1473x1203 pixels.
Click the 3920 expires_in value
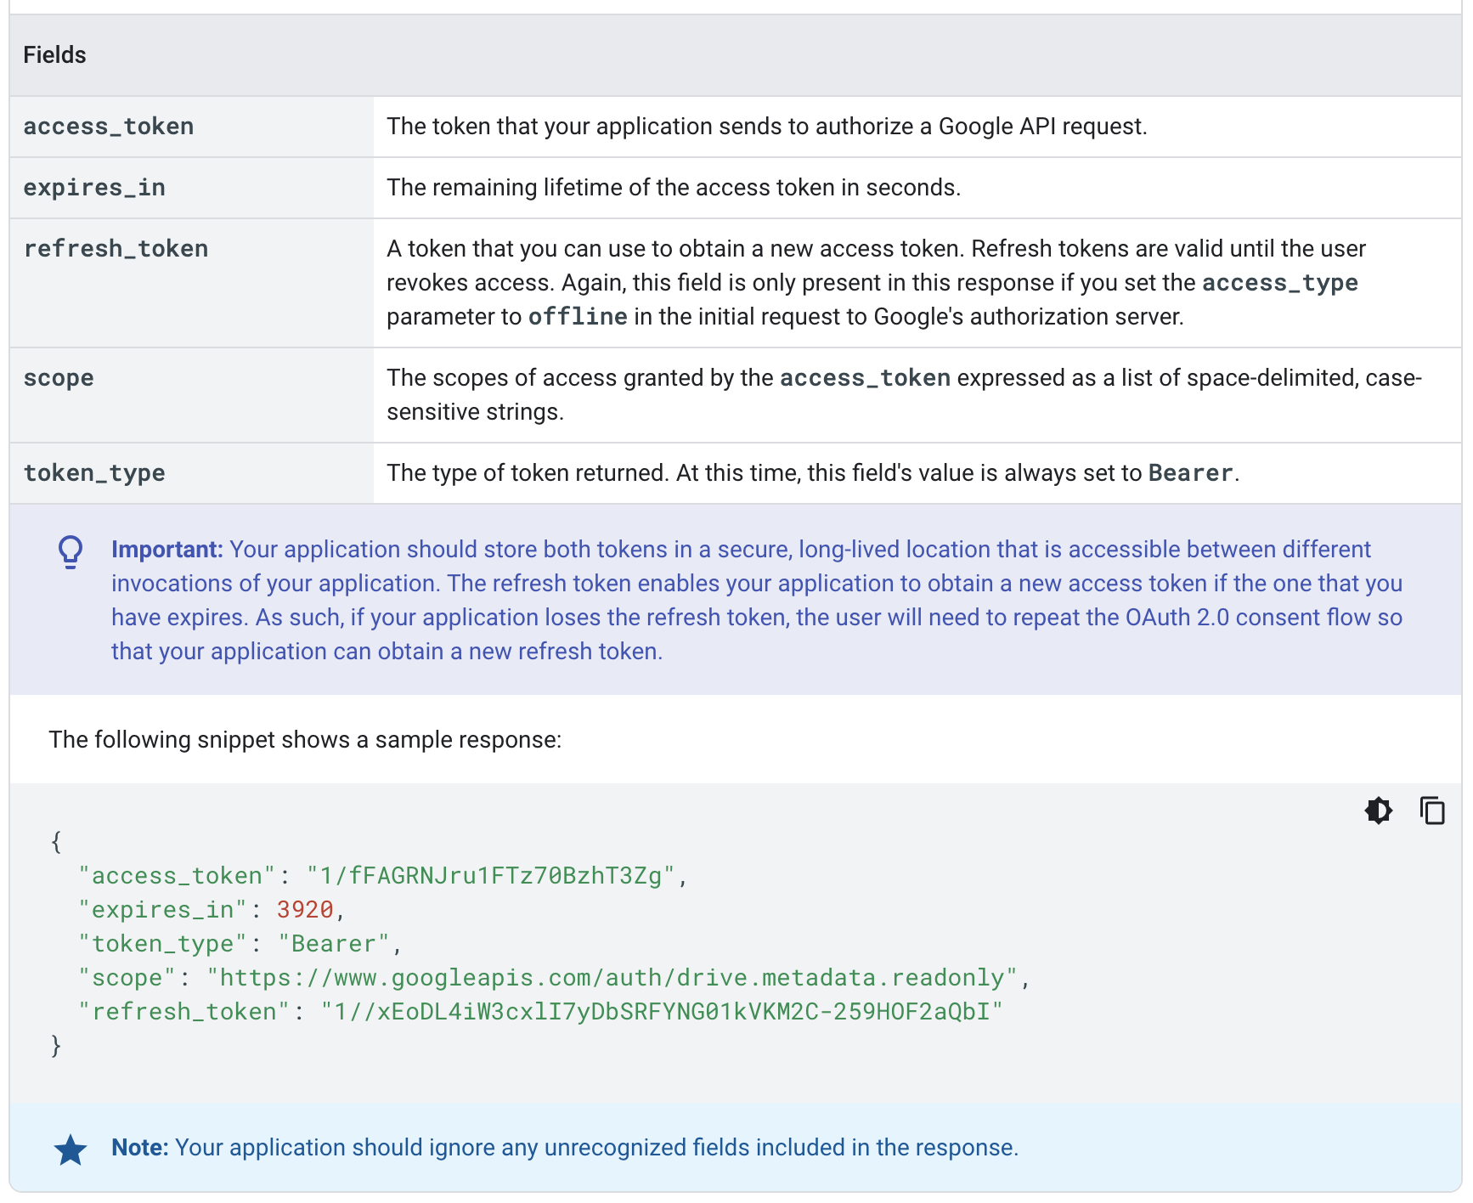coord(305,910)
